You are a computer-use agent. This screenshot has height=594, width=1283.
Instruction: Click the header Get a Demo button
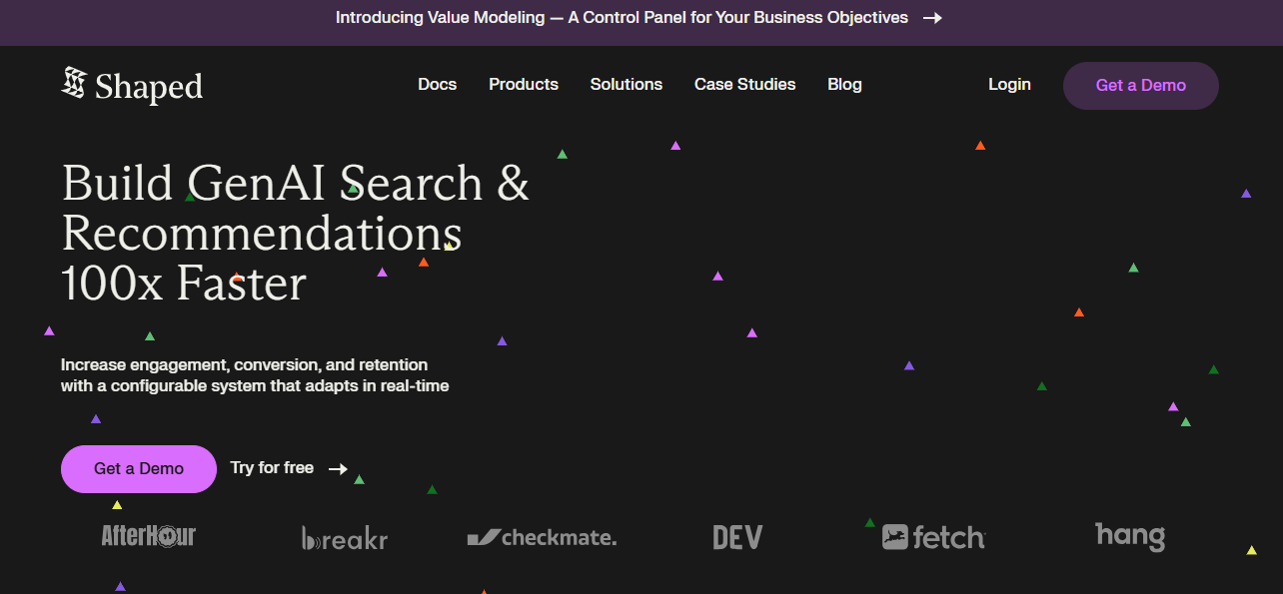click(x=1141, y=86)
